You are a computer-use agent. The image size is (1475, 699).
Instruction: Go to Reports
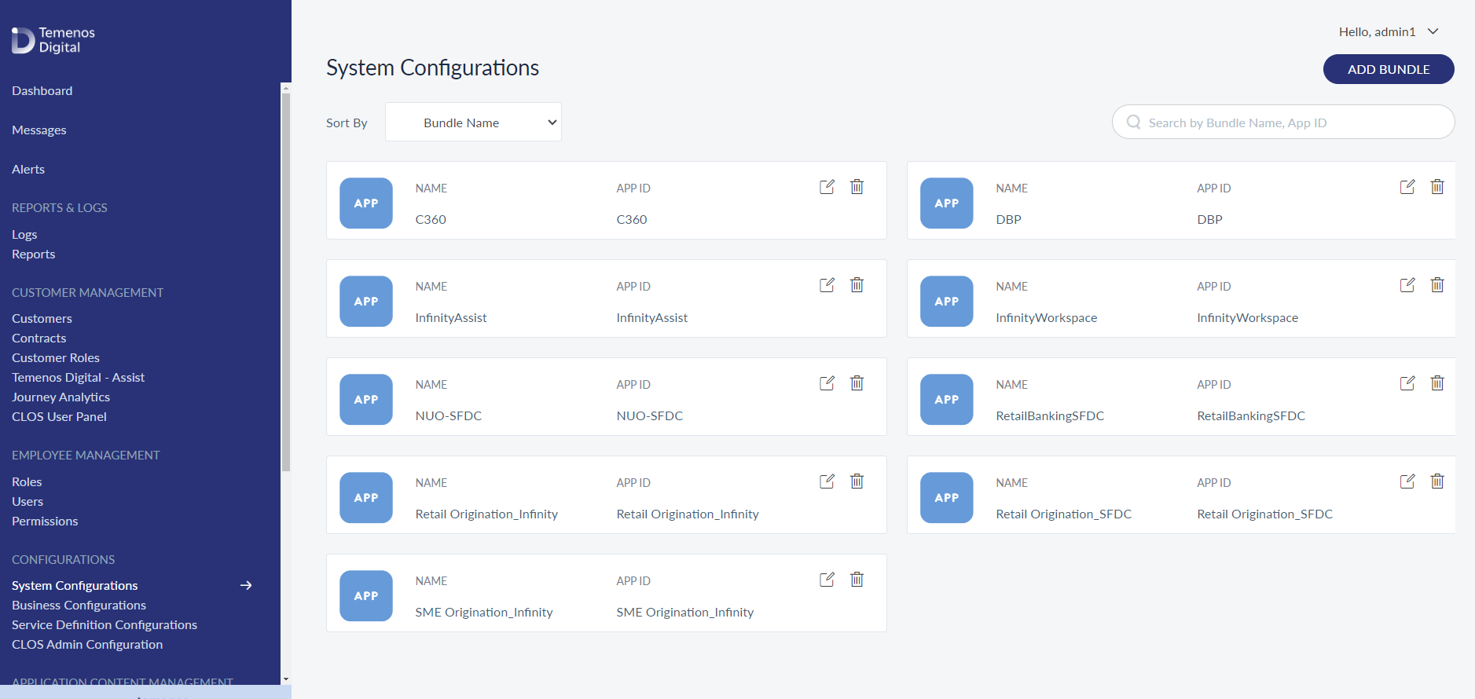pos(34,254)
